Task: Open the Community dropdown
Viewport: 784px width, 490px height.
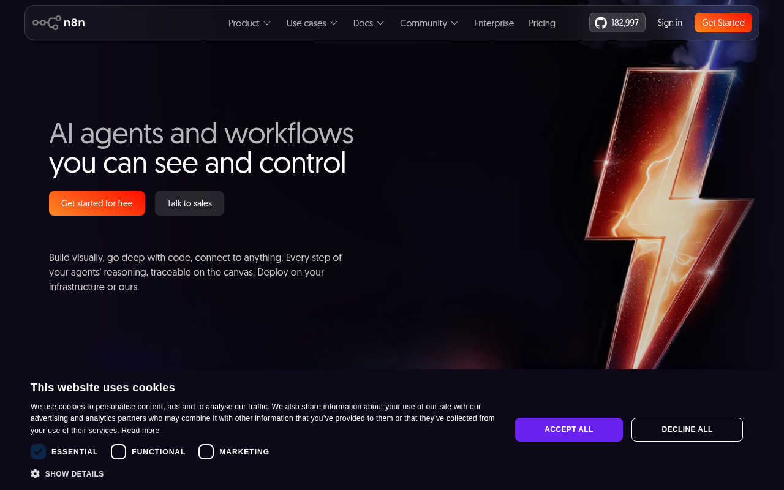Action: pos(429,23)
